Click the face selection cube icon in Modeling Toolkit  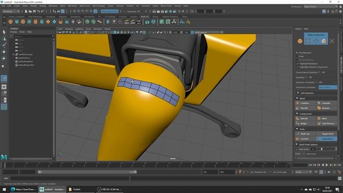(324, 41)
